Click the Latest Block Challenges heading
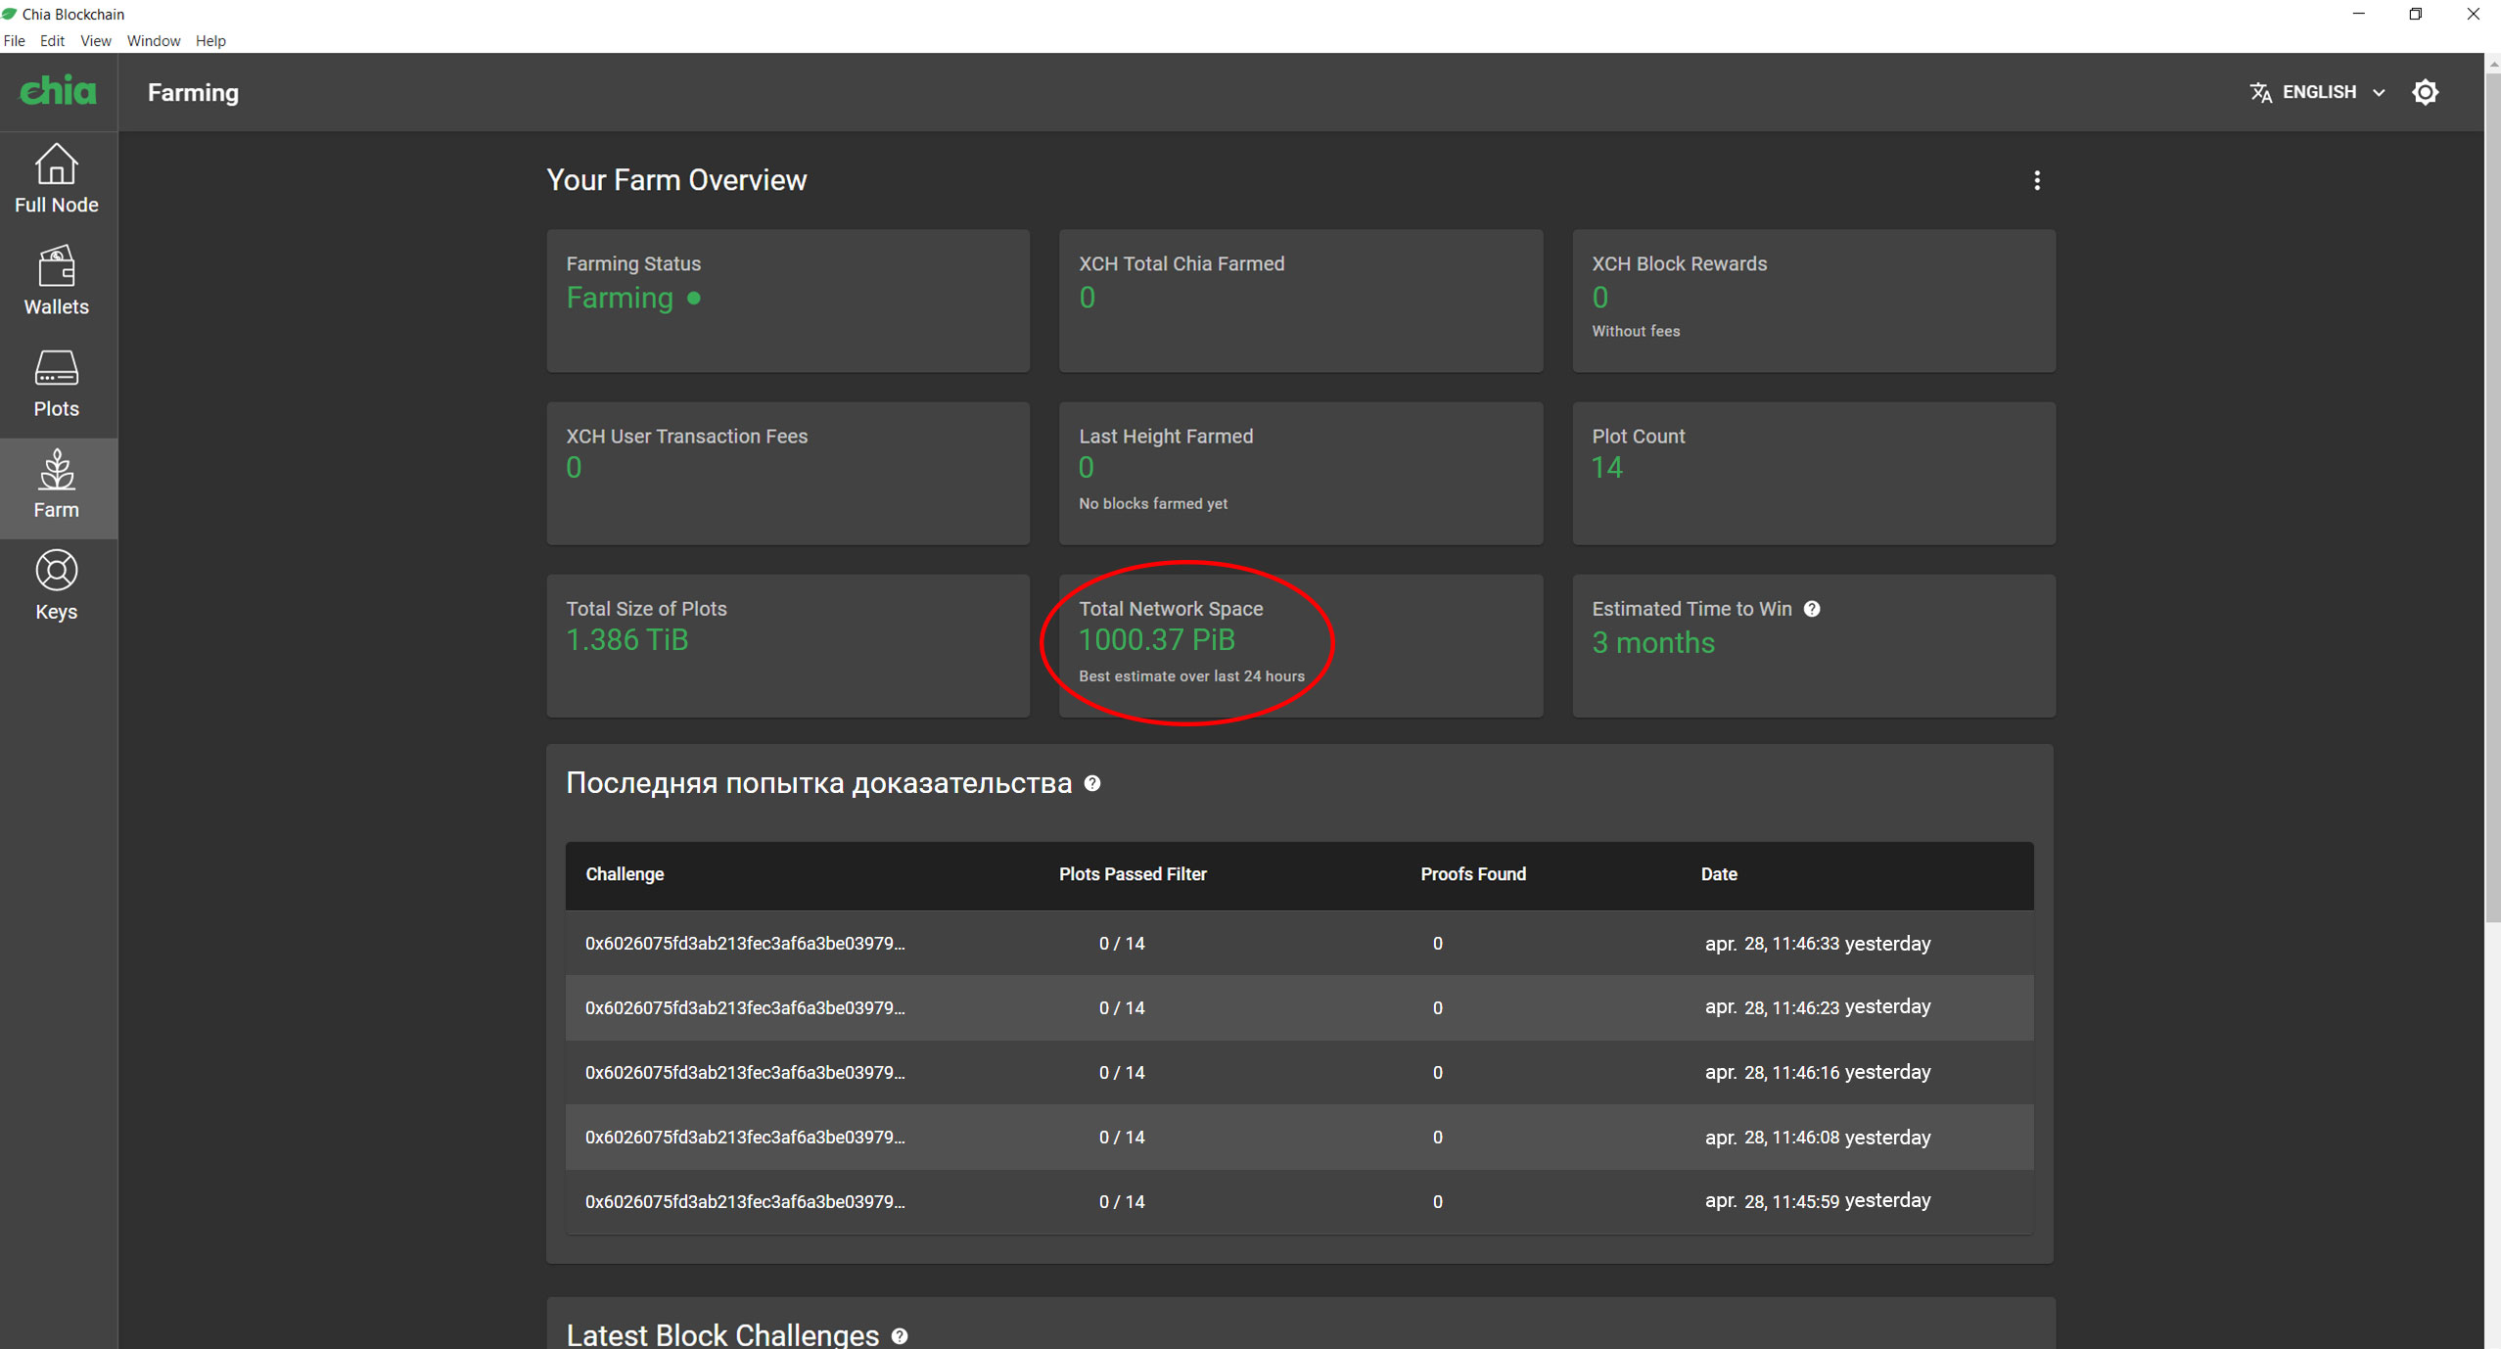The image size is (2501, 1349). tap(722, 1335)
